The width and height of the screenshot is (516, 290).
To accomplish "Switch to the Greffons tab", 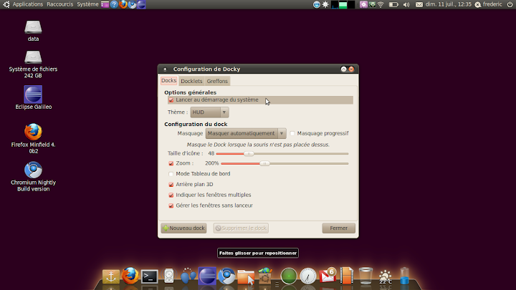I will 217,81.
